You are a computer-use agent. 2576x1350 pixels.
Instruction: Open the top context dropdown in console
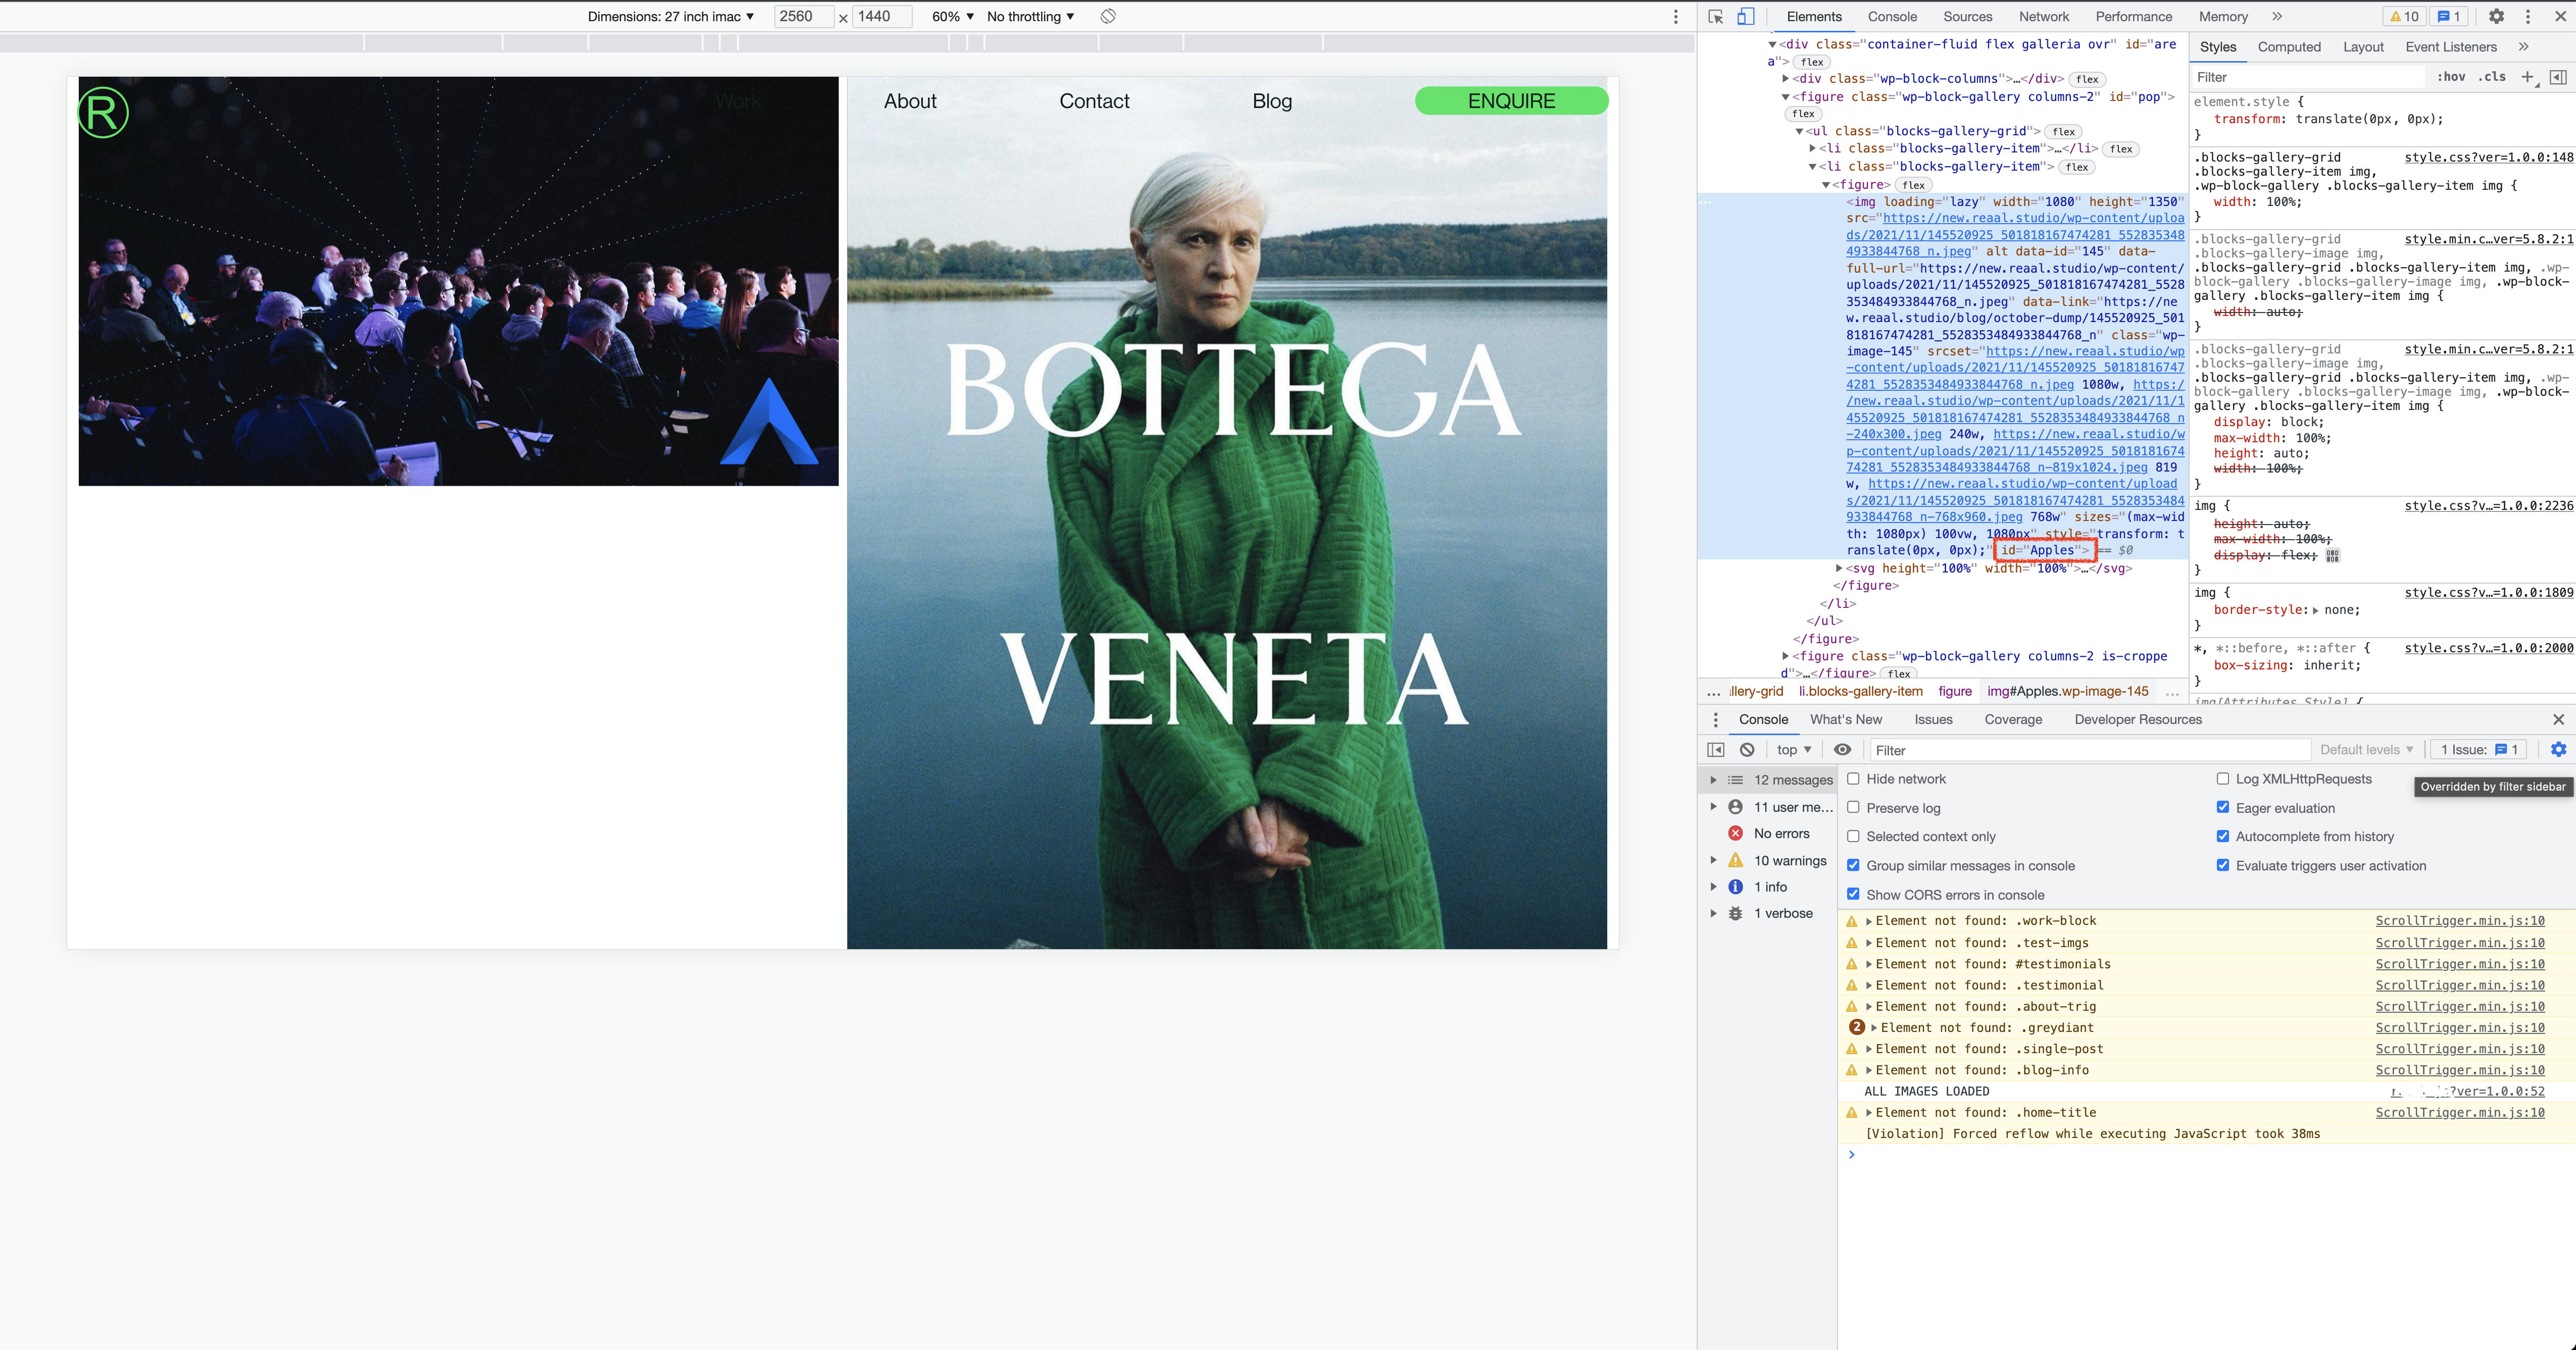coord(1794,749)
